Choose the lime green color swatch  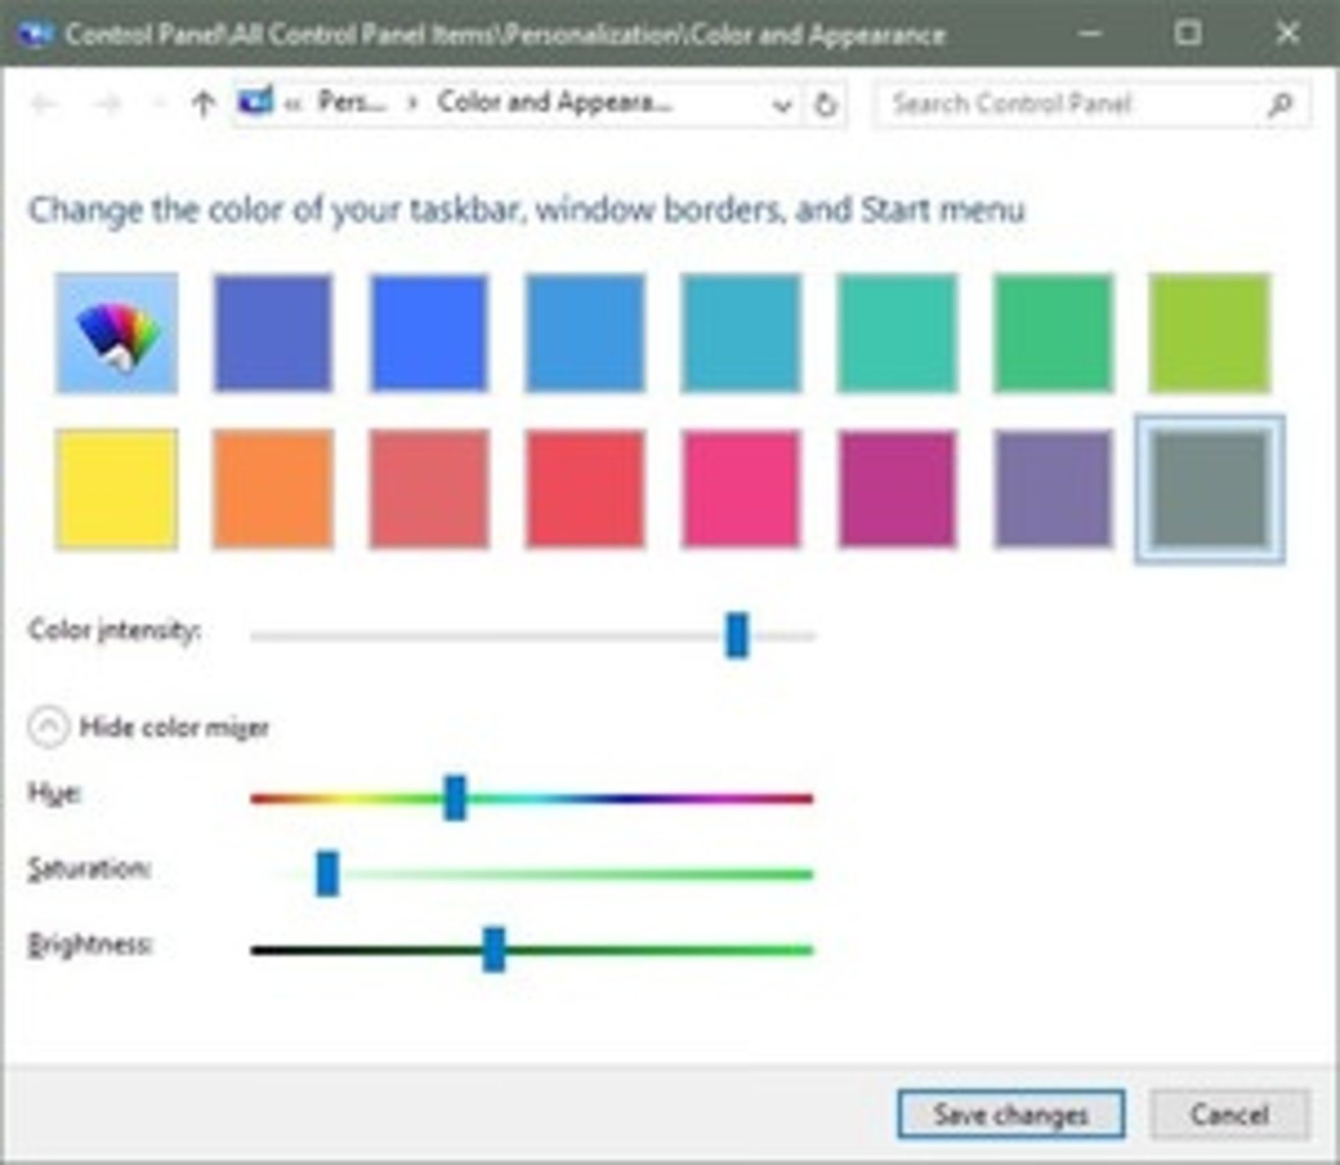pos(1209,333)
